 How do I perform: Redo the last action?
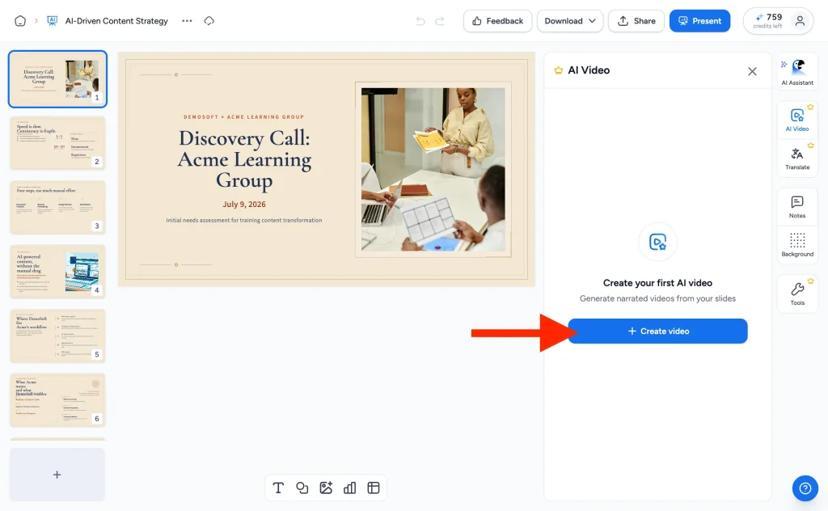pos(439,21)
